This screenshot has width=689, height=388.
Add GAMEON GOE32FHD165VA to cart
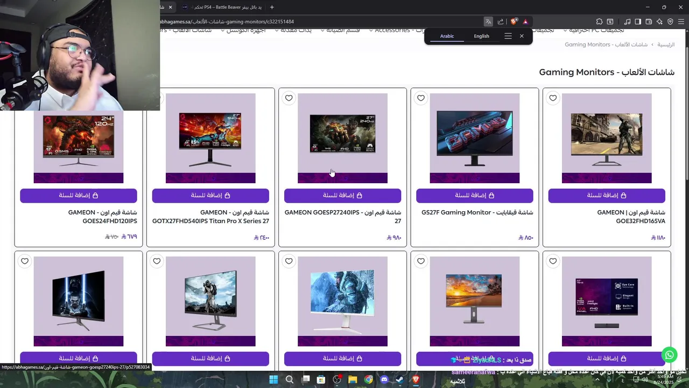point(607,195)
